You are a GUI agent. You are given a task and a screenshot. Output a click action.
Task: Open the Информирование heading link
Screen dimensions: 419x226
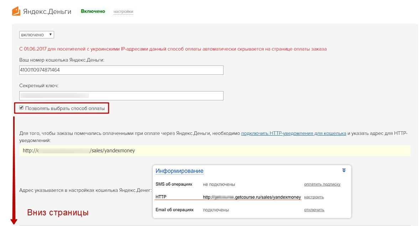point(179,171)
